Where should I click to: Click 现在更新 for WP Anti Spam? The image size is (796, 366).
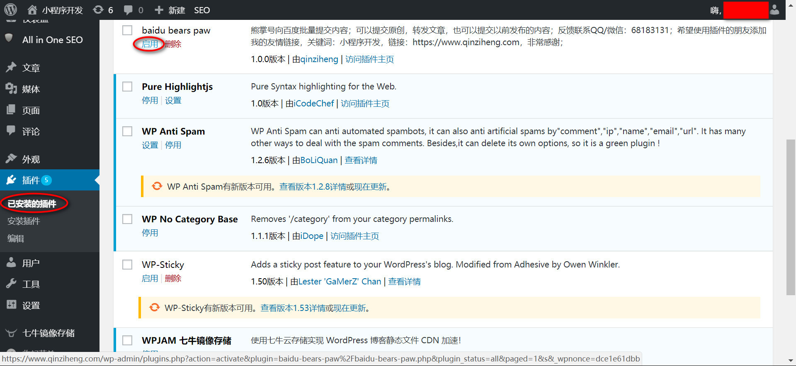[370, 187]
